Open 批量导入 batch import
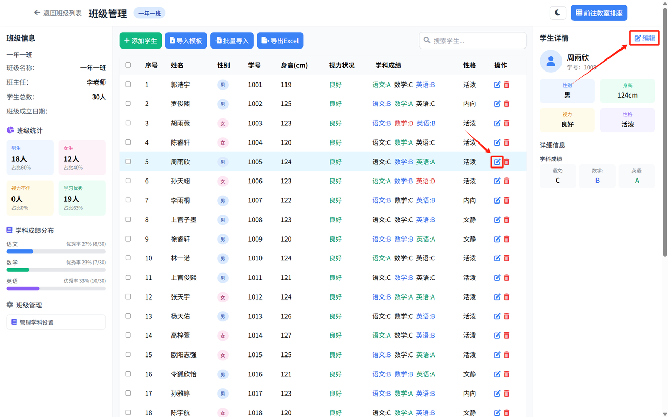Image resolution: width=668 pixels, height=417 pixels. tap(232, 41)
